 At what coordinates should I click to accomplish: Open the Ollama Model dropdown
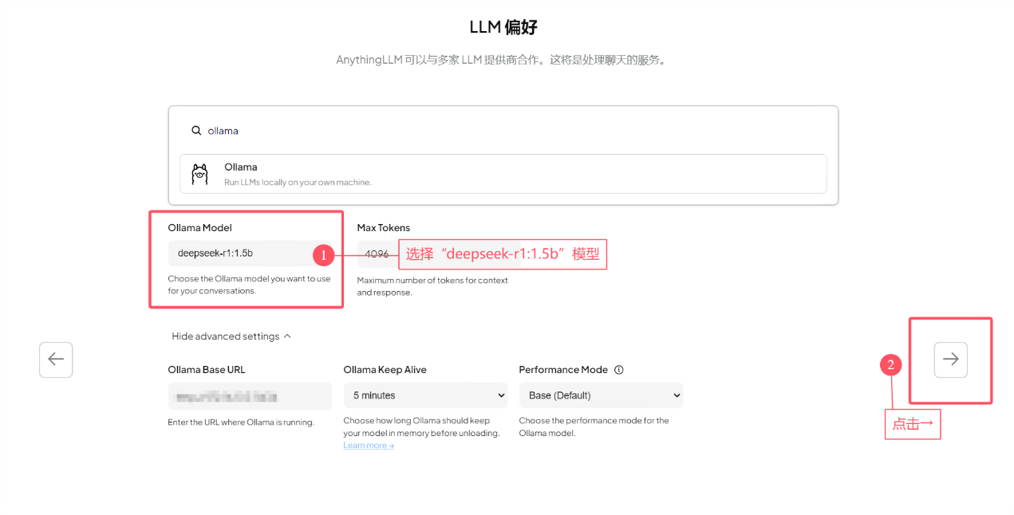click(250, 254)
